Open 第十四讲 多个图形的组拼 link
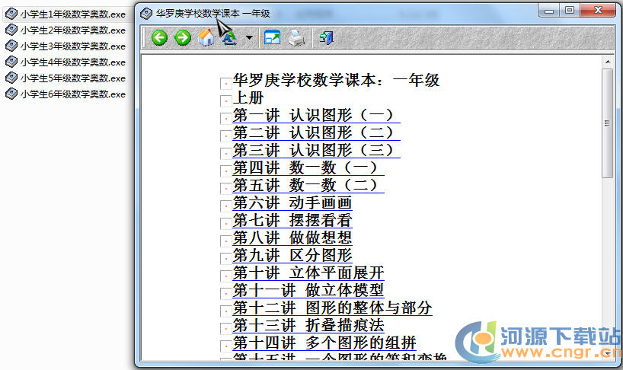Screen dimensions: 623x370 tap(324, 342)
